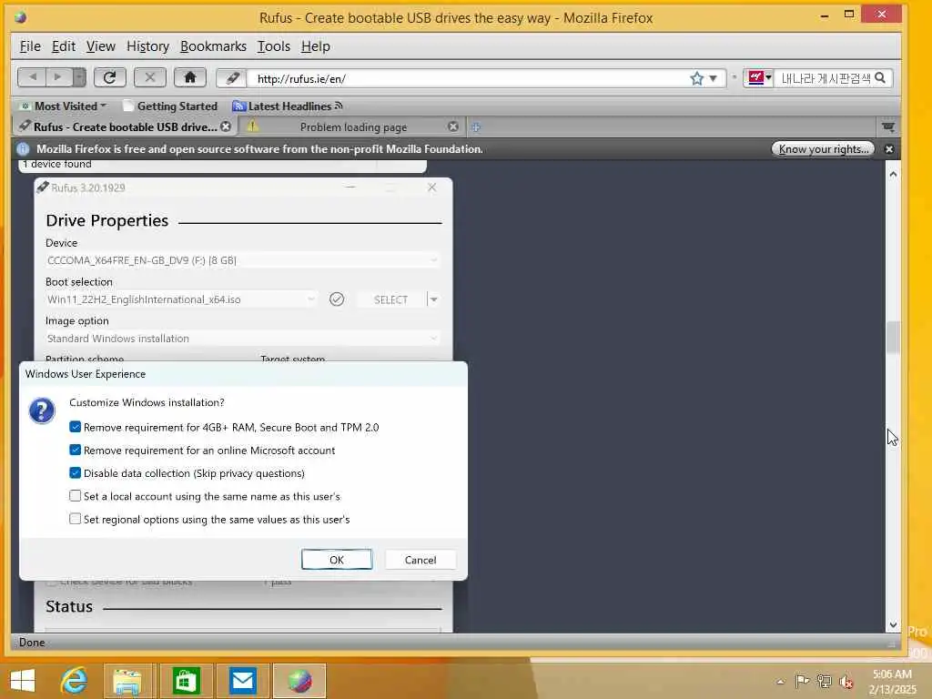Image resolution: width=932 pixels, height=699 pixels.
Task: Show hidden tray icons arrow
Action: pyautogui.click(x=780, y=682)
